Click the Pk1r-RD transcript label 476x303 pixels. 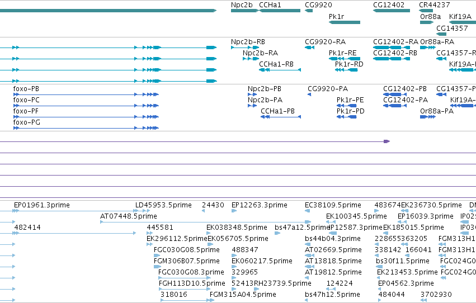tap(349, 64)
